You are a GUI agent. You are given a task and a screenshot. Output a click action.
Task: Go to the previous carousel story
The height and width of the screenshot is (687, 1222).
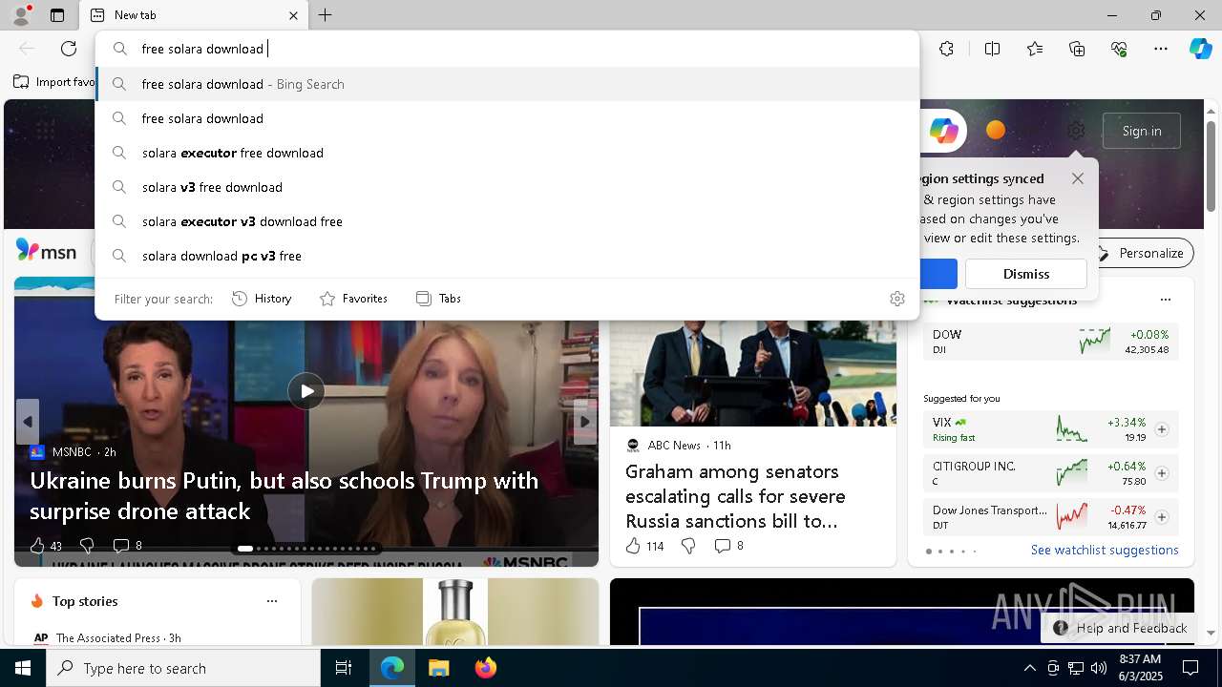tap(28, 422)
